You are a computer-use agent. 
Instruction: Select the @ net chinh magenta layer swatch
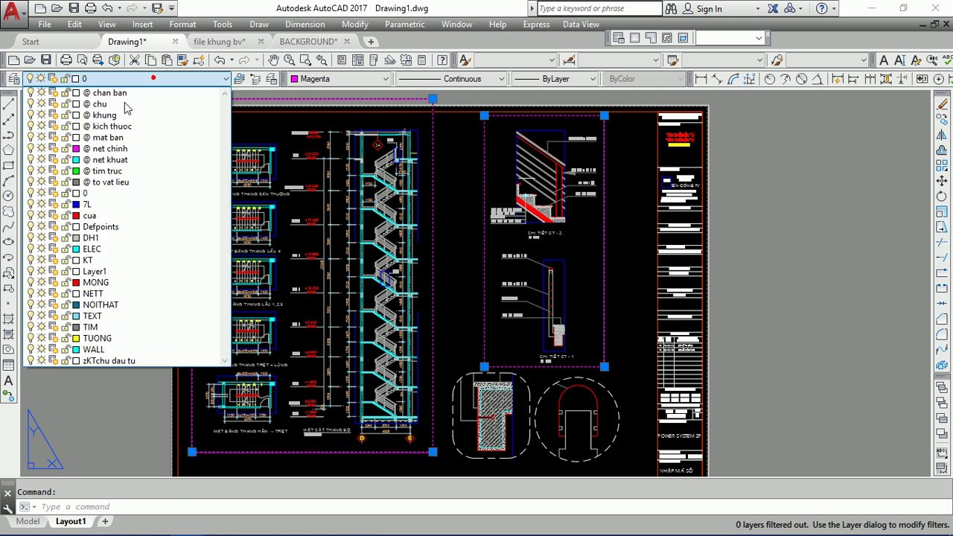click(76, 148)
